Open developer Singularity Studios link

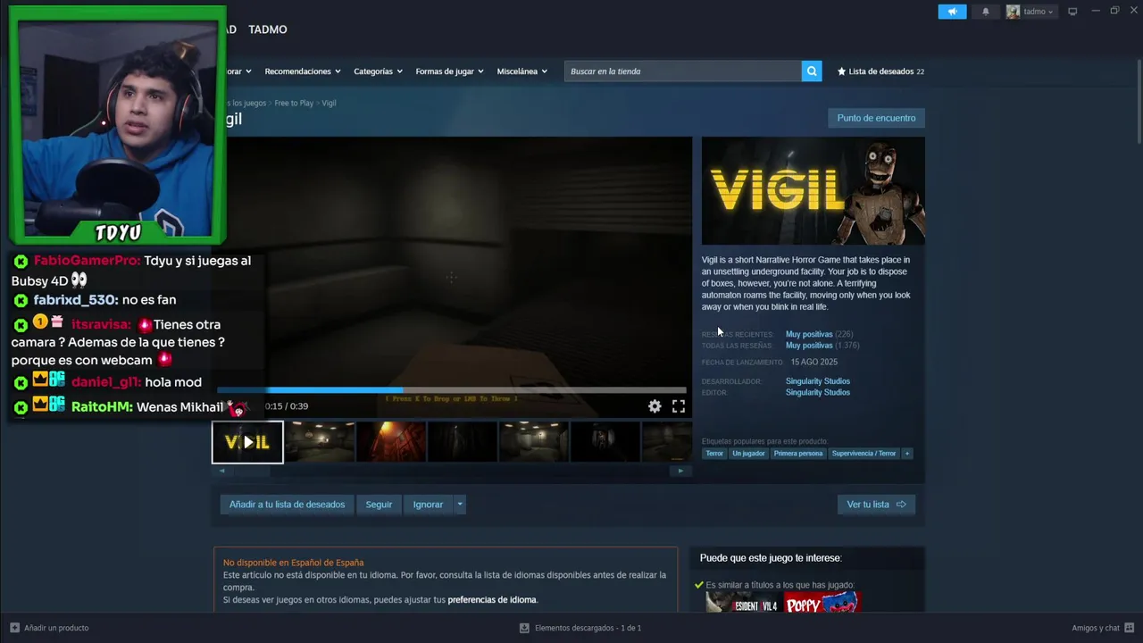tap(818, 381)
